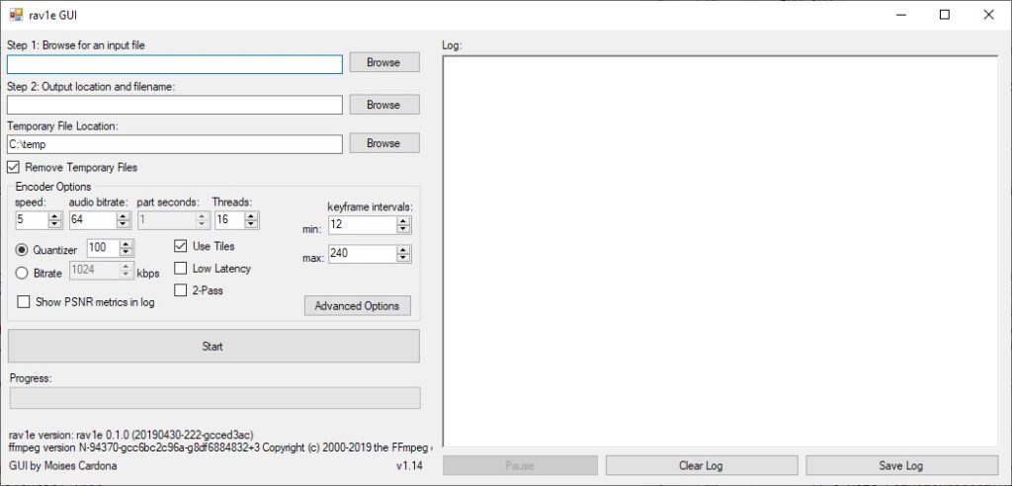Click the Progress bar
Viewport: 1012px width, 486px height.
(x=215, y=397)
